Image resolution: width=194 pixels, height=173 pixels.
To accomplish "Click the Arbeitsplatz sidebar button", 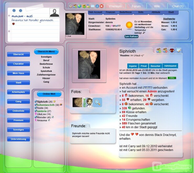I will point(18,92).
